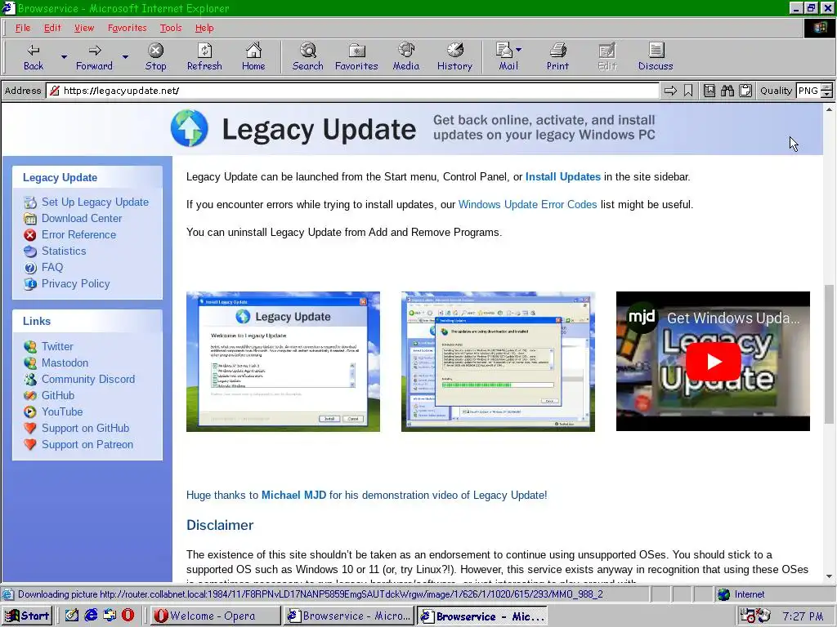The width and height of the screenshot is (837, 627).
Task: Click the Media toolbar icon
Action: click(x=406, y=57)
